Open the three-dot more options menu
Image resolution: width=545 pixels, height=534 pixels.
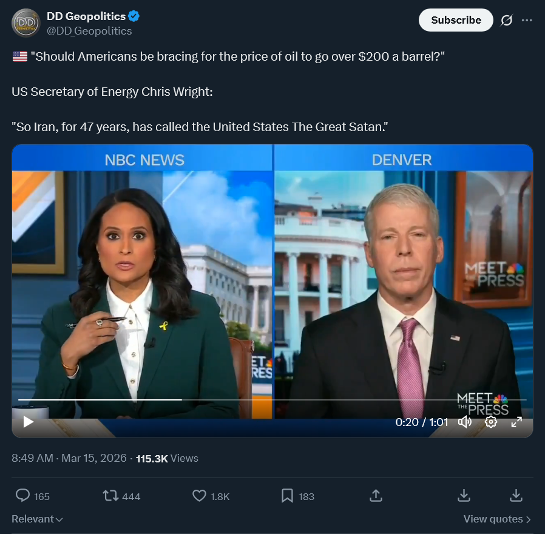527,20
